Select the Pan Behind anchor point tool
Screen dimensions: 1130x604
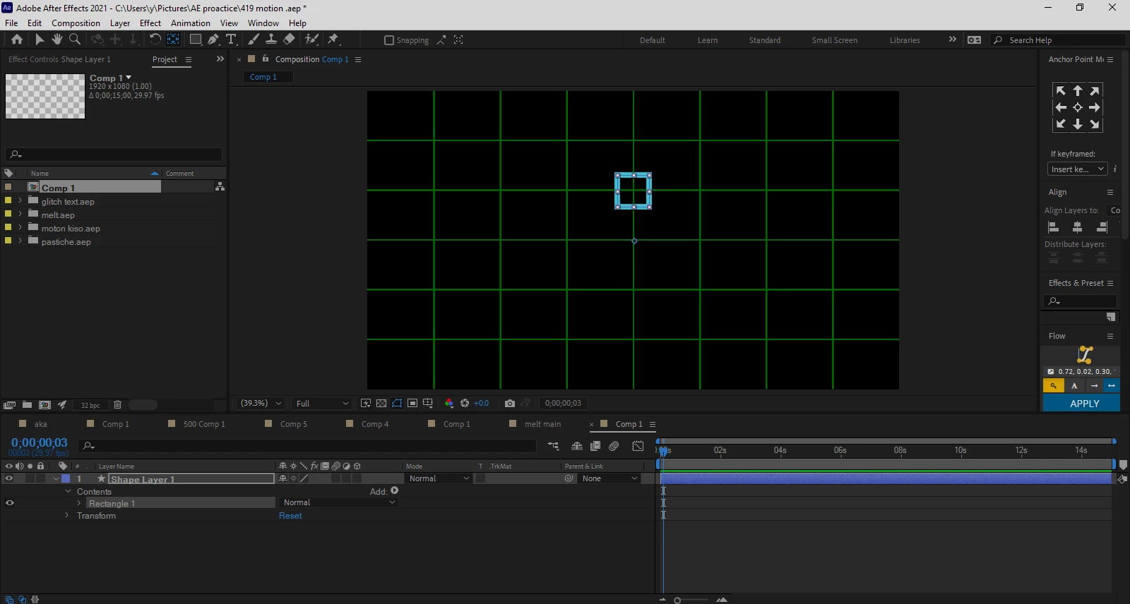coord(173,40)
